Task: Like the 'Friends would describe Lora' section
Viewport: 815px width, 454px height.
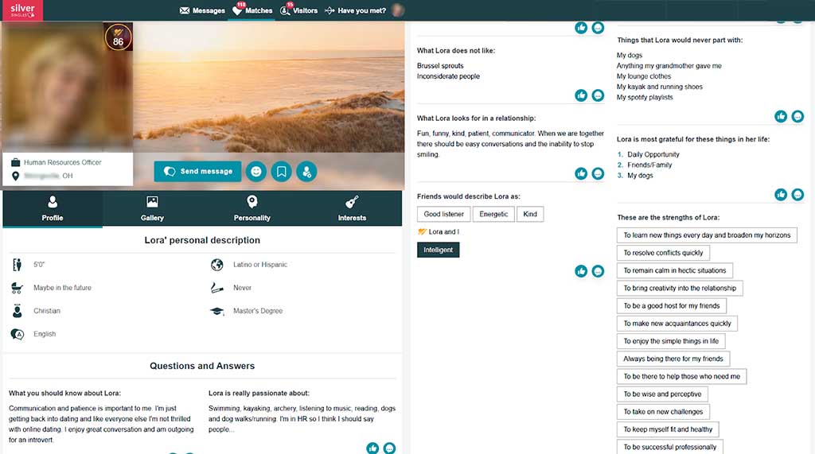Action: tap(581, 271)
